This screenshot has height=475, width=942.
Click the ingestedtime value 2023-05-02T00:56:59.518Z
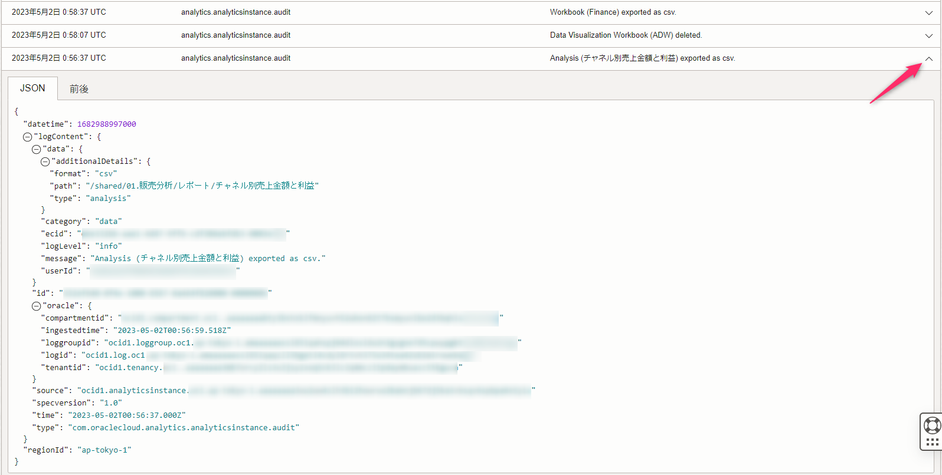point(172,331)
